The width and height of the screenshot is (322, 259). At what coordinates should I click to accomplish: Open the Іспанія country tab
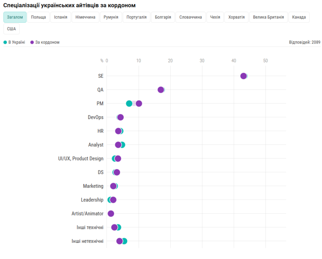pyautogui.click(x=61, y=17)
